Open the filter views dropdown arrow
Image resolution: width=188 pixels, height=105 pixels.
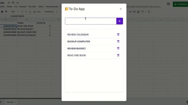tap(146, 12)
